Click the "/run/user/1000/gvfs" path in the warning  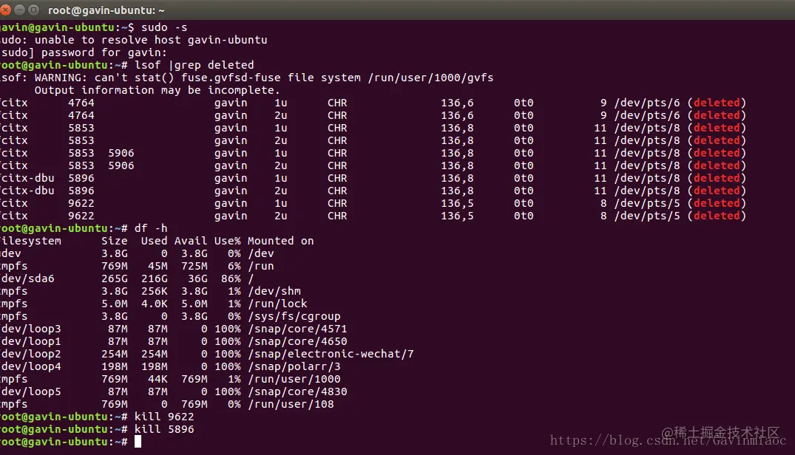tap(430, 78)
